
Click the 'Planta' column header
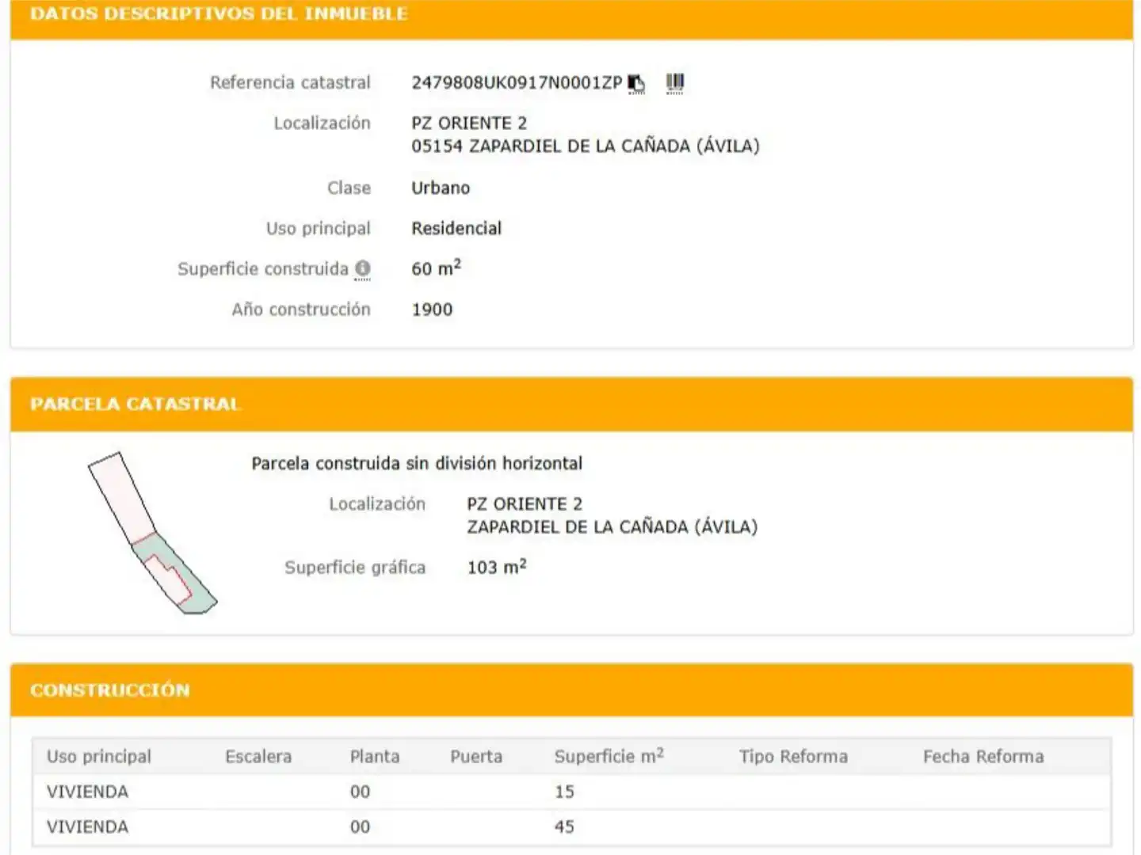(375, 757)
